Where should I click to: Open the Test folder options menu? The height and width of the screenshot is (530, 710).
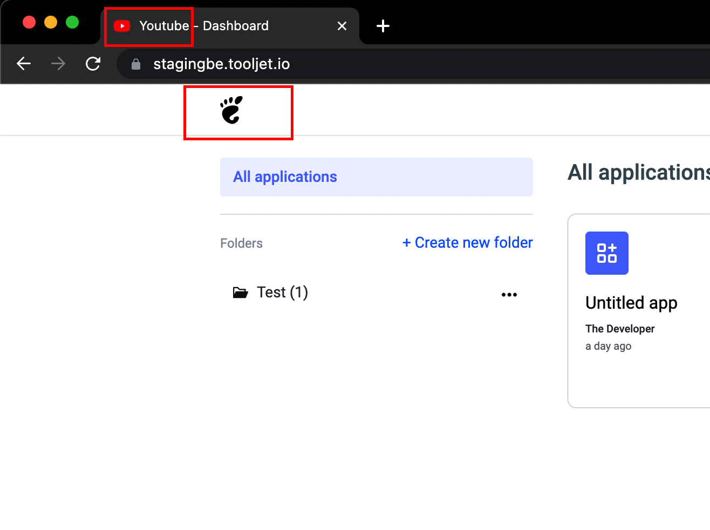(x=509, y=295)
